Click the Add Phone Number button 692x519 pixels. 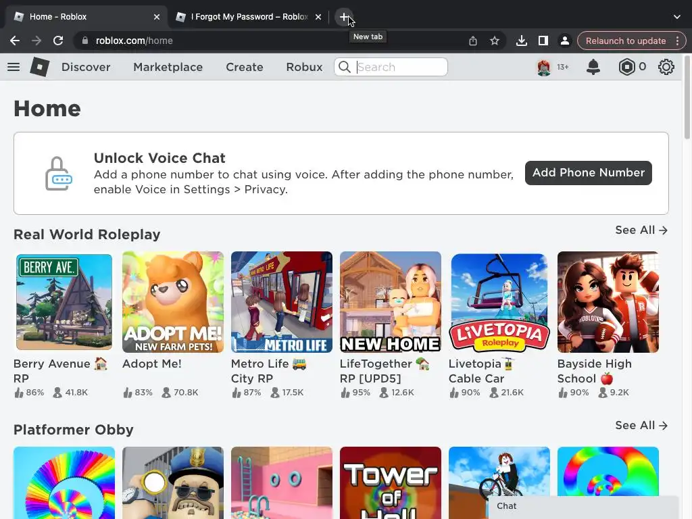(589, 172)
